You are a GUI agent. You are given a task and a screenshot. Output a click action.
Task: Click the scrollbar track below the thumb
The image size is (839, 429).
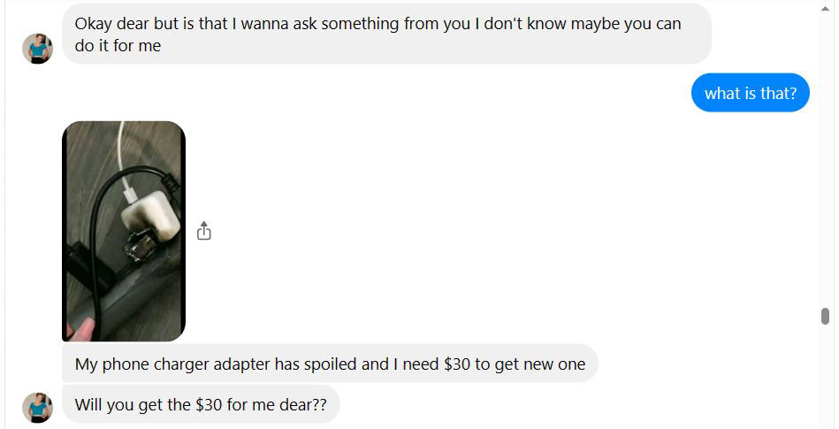825,380
